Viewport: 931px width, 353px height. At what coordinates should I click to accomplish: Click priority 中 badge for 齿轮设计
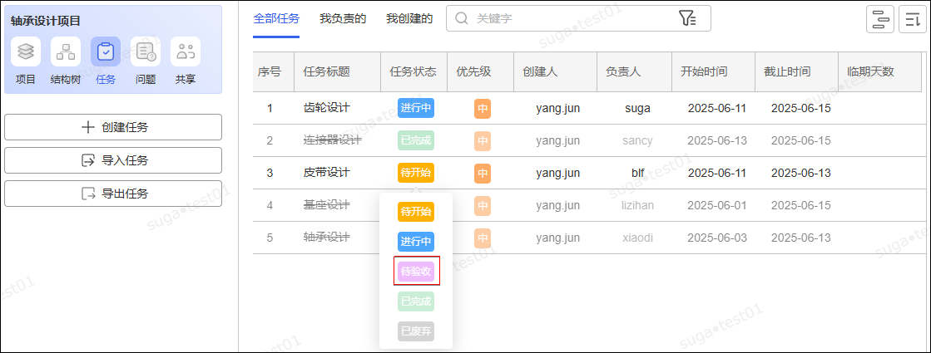pyautogui.click(x=483, y=109)
